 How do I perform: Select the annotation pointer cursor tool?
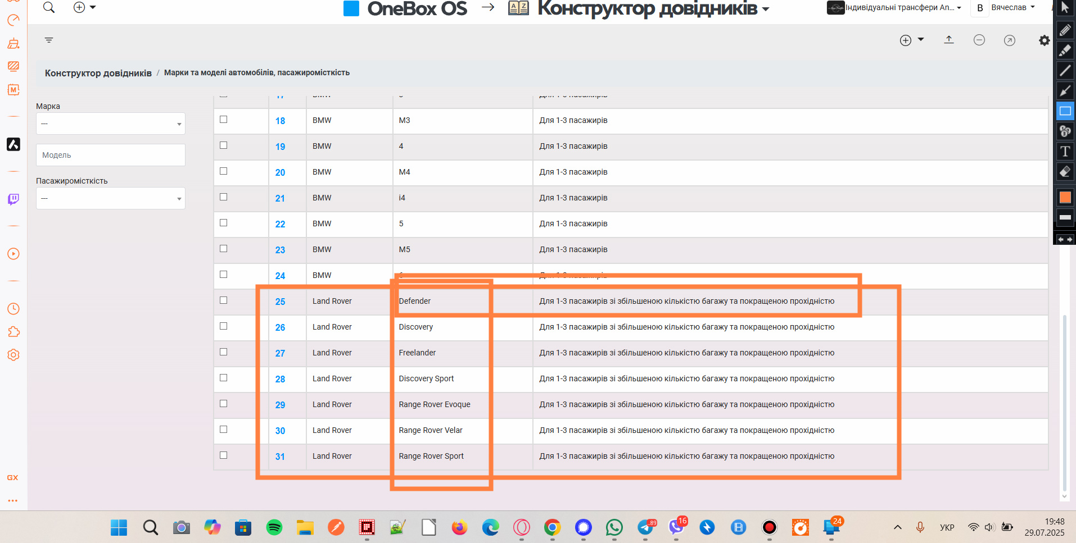pyautogui.click(x=1065, y=8)
